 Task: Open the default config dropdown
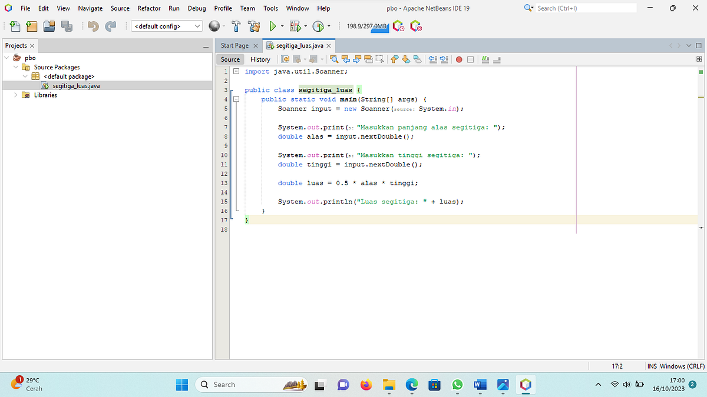coord(167,26)
